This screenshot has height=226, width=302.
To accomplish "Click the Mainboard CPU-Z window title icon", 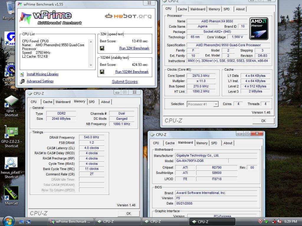I will tap(152, 134).
